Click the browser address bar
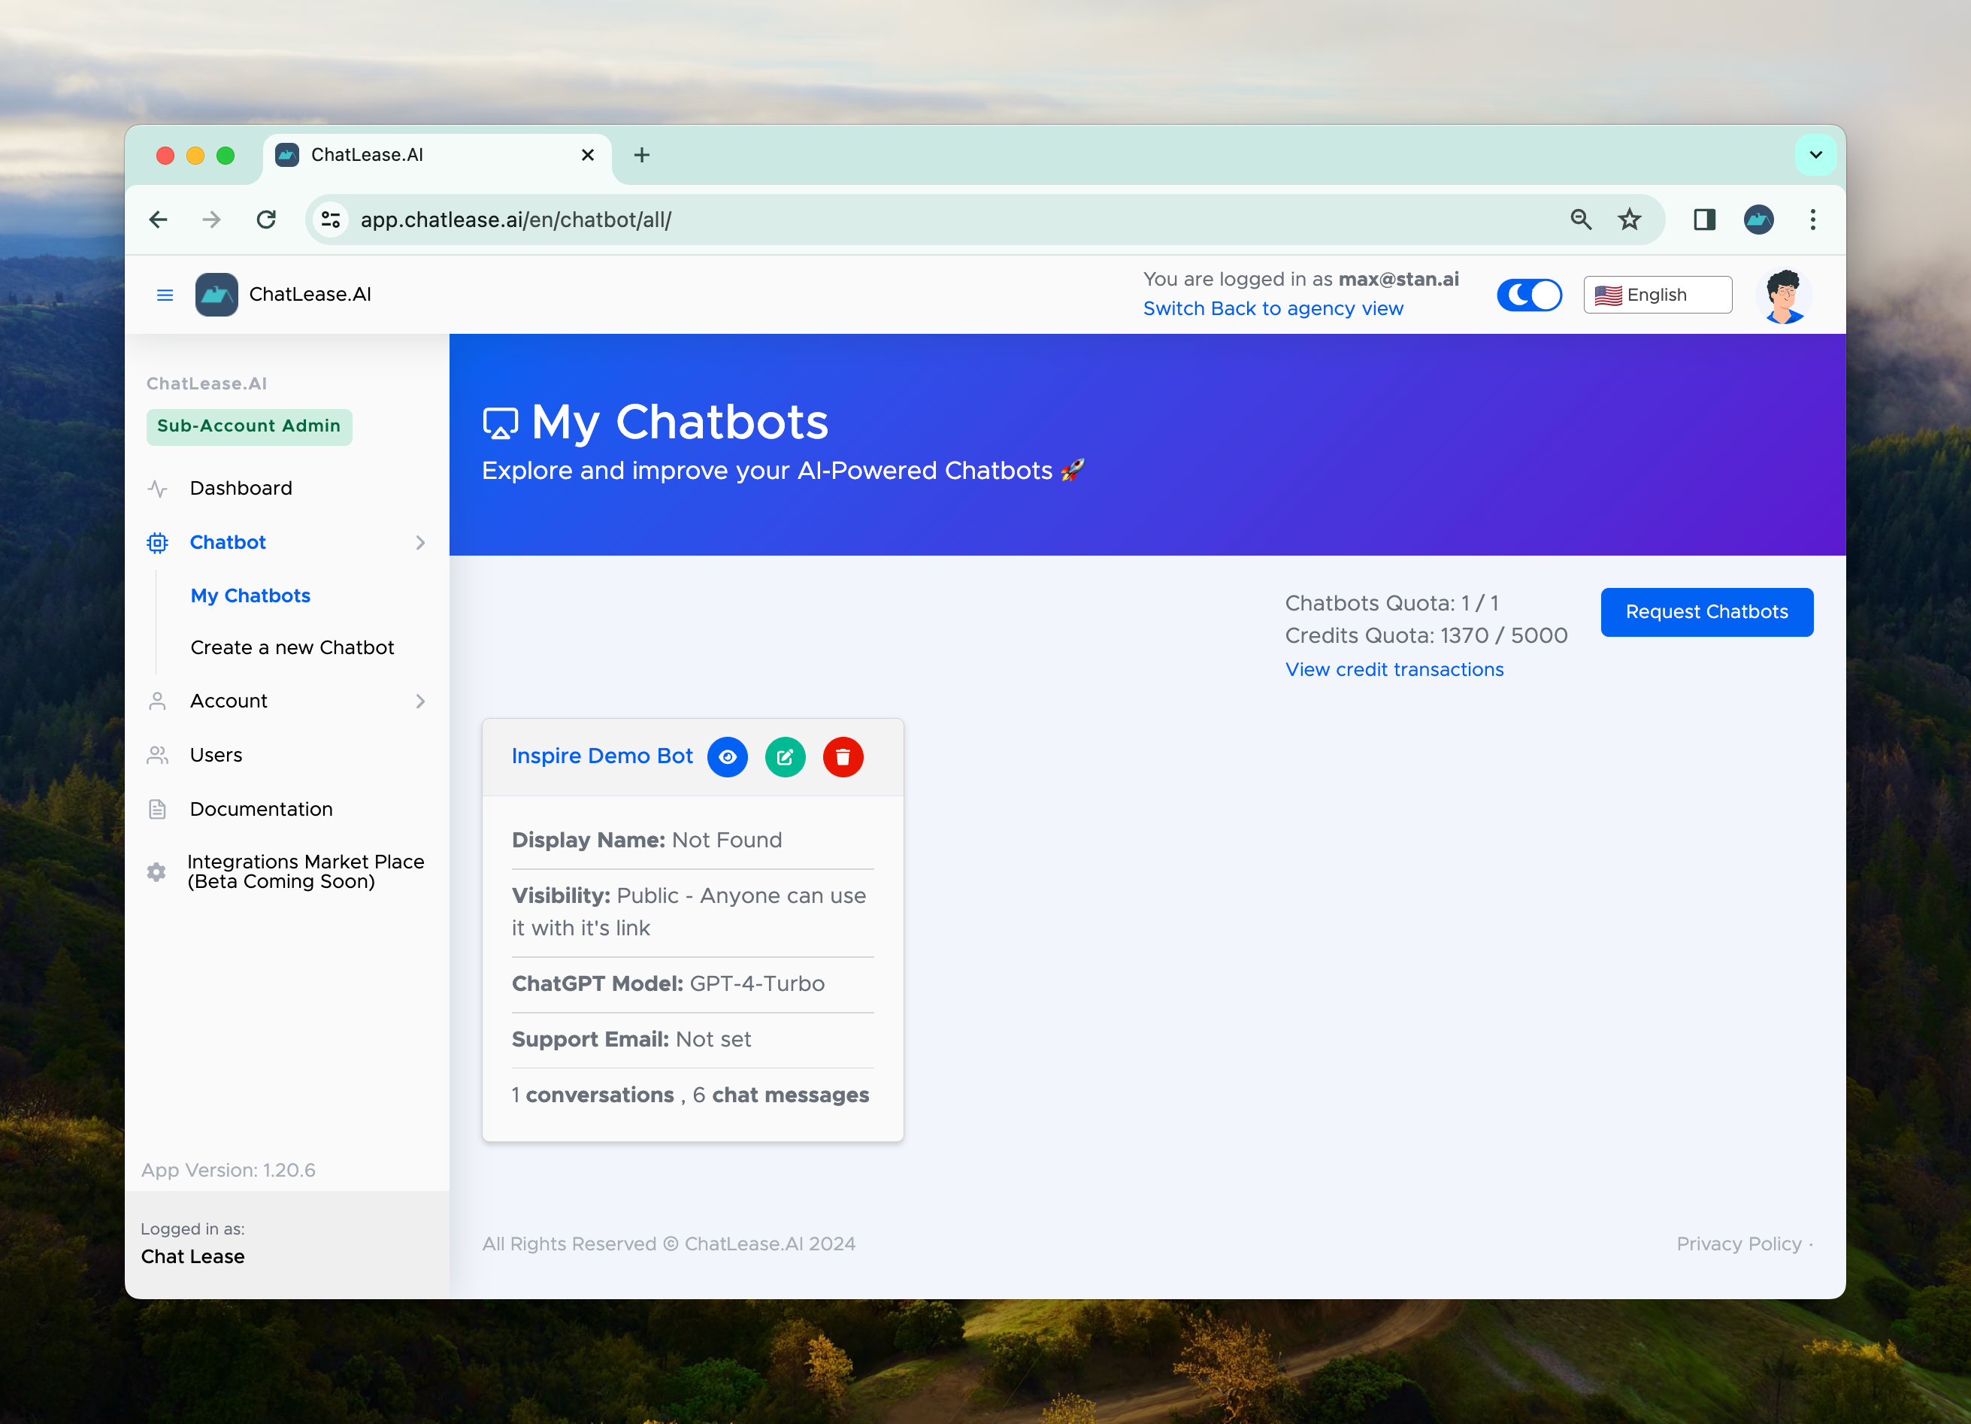The height and width of the screenshot is (1424, 1971). click(869, 220)
